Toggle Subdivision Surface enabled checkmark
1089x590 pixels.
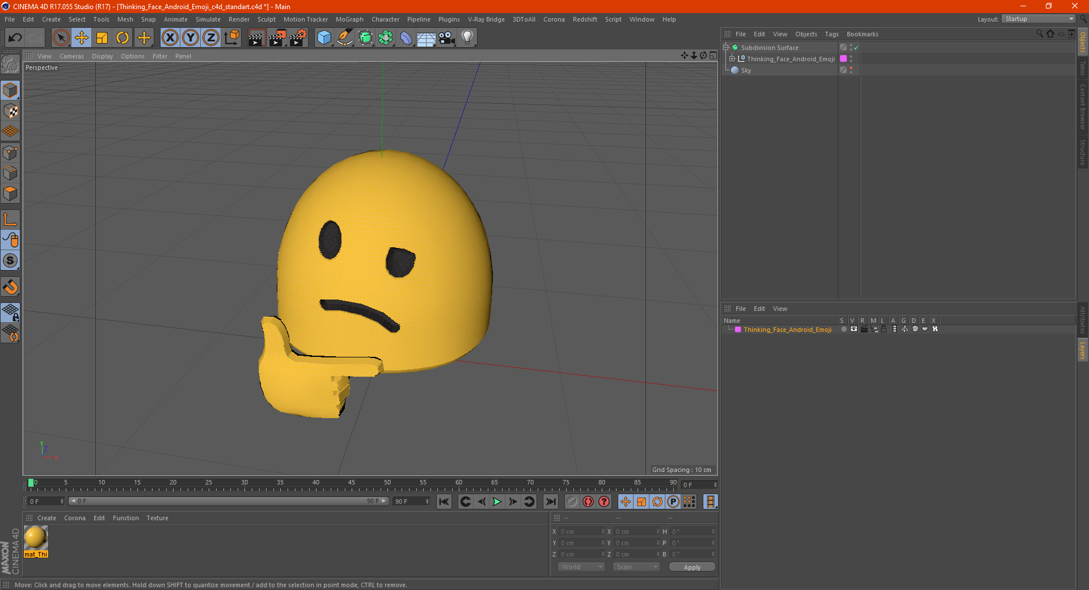[x=856, y=48]
